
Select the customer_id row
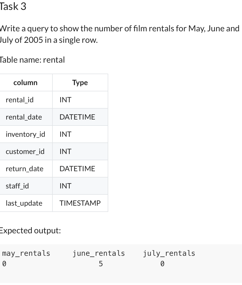coord(25,151)
